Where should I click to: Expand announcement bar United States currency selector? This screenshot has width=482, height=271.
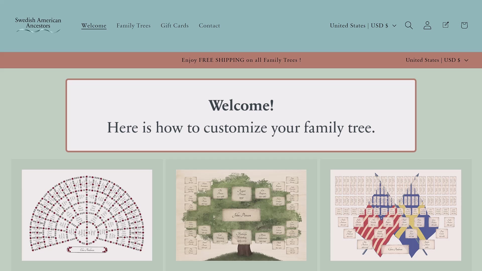433,60
